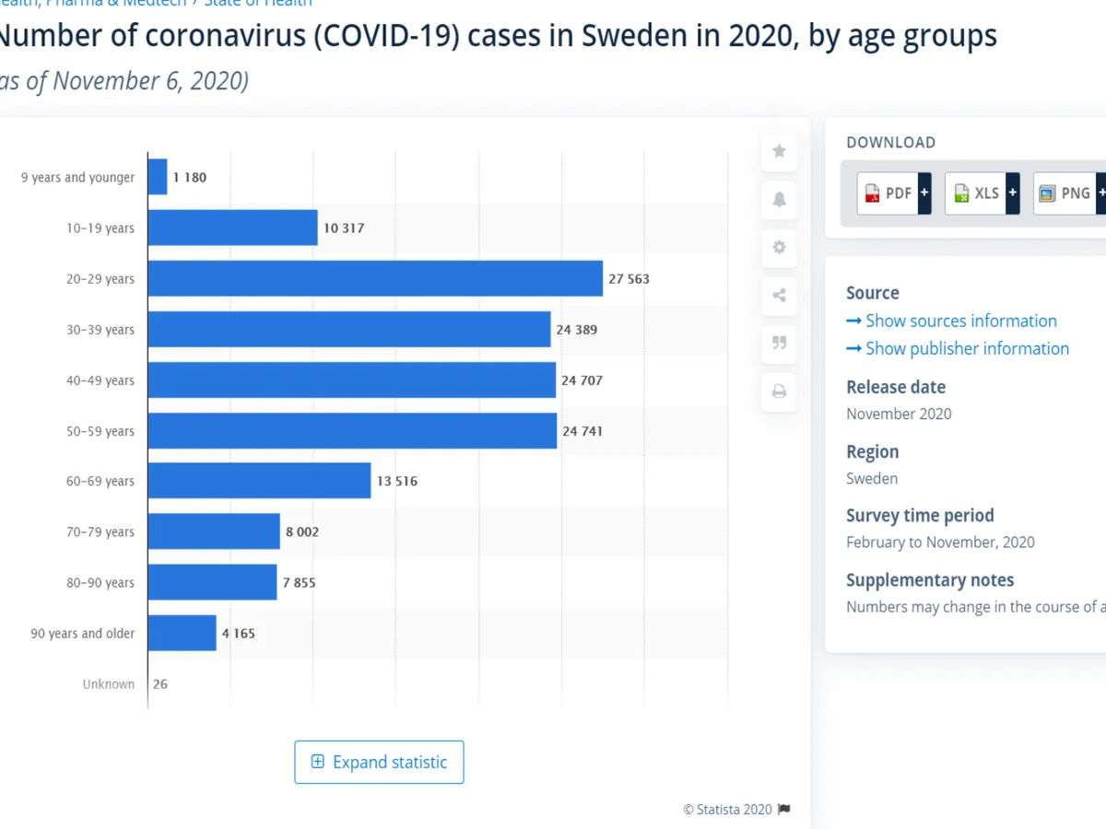
Task: Click the 90 years and older bar
Action: 182,633
